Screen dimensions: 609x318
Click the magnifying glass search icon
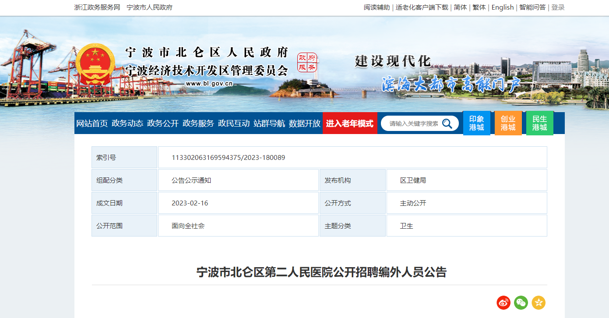coord(447,124)
